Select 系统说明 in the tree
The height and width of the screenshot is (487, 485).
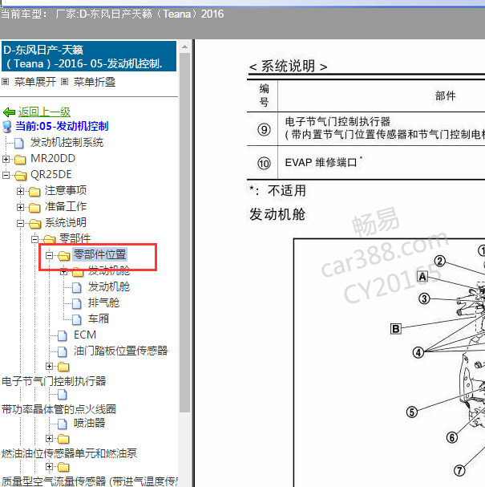66,222
